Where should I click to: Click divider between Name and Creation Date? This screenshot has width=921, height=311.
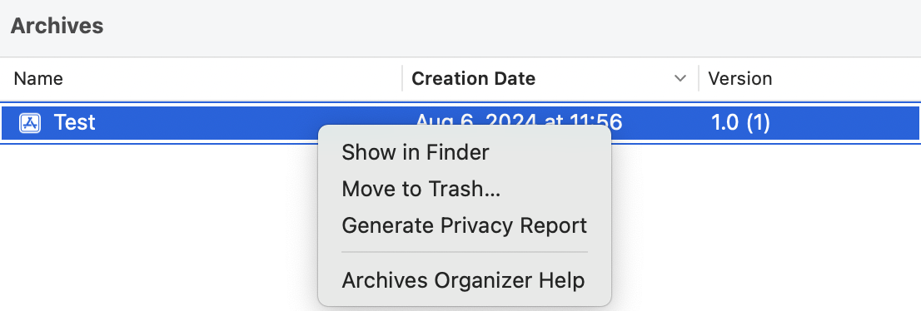point(402,79)
